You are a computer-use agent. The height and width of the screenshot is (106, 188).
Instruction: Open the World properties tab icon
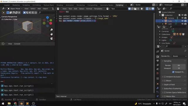[158, 73]
